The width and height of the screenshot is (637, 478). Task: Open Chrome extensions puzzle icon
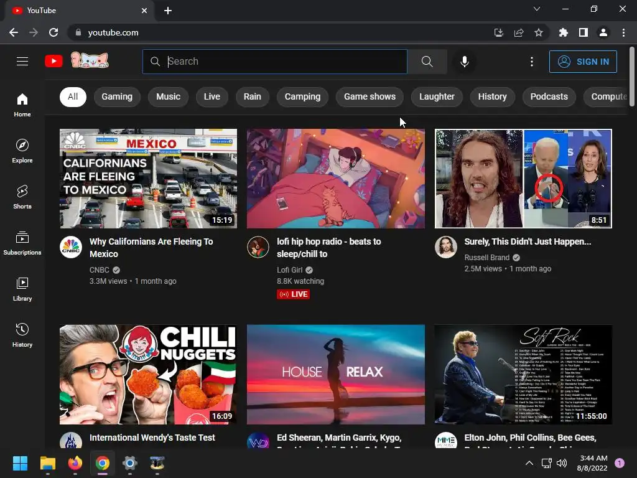click(563, 32)
